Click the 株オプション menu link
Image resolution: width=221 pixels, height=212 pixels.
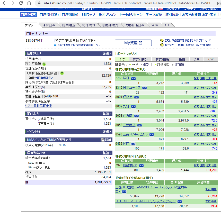click(107, 15)
